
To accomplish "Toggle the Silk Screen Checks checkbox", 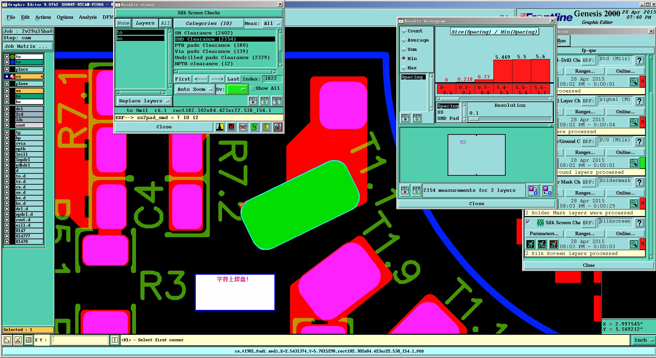I will click(x=528, y=222).
